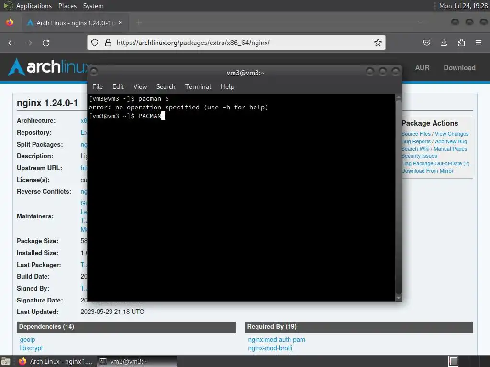Select the Arch Linux nginx browser tab

75,23
